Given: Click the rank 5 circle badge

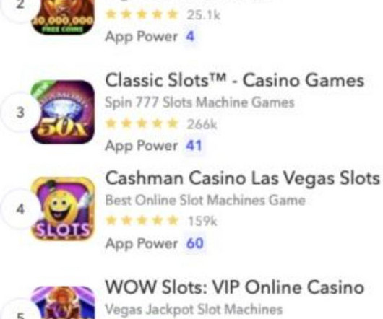Looking at the screenshot, I should pyautogui.click(x=20, y=310).
